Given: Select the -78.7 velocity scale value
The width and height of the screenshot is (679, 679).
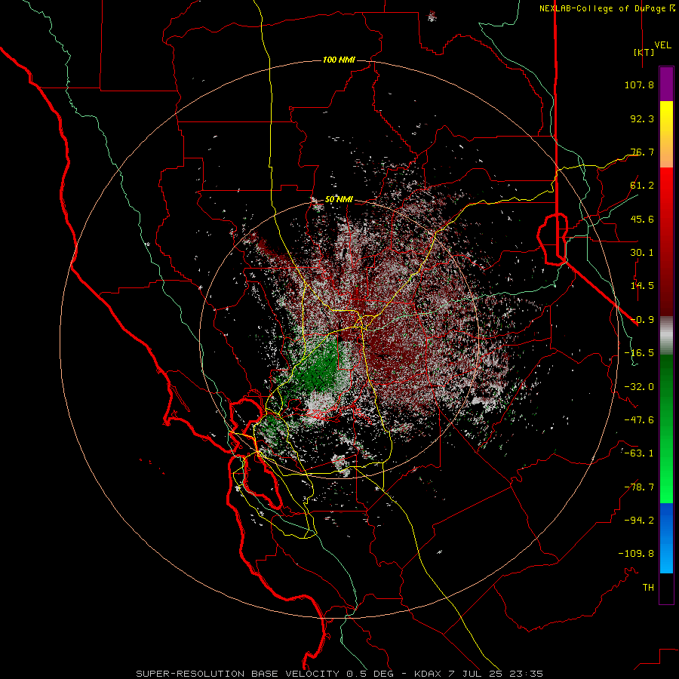Looking at the screenshot, I should point(639,487).
